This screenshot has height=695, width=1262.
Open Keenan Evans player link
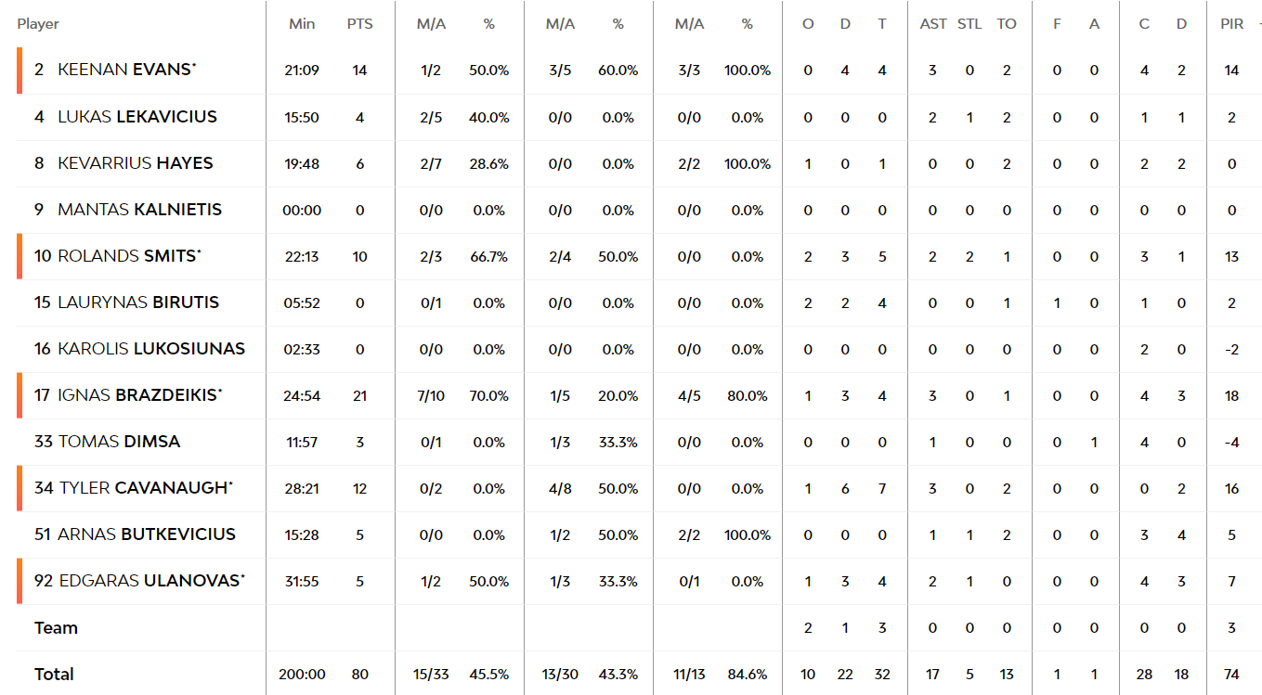(x=126, y=70)
